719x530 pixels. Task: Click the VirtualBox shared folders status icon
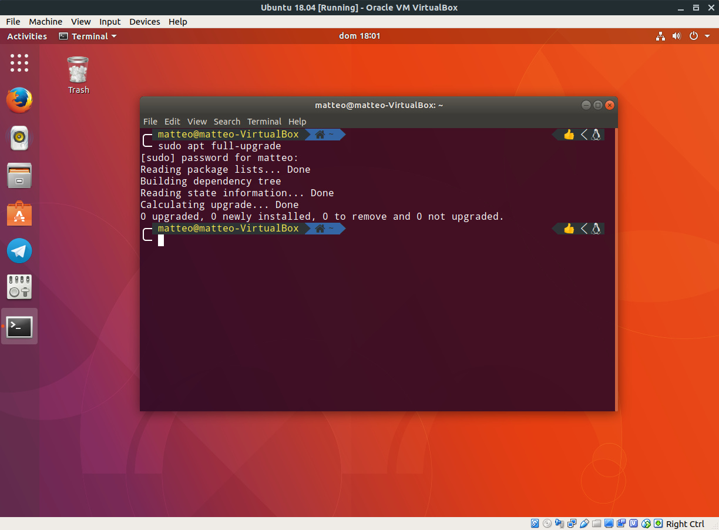[596, 524]
